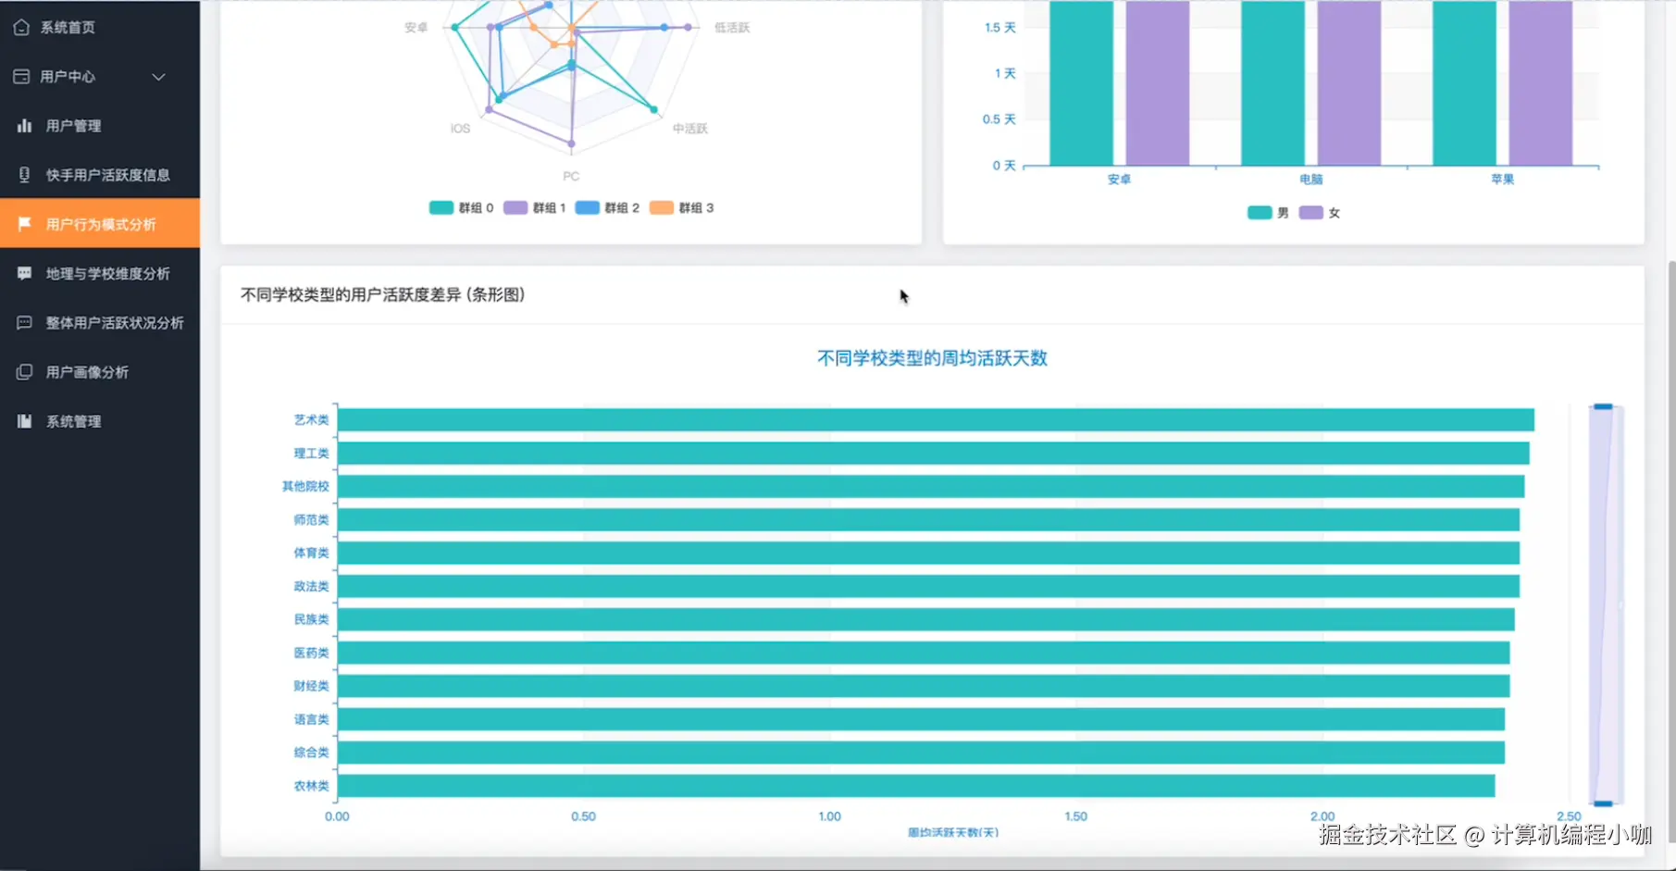
Task: Select 用户行为模式分析 menu item
Action: tap(100, 223)
